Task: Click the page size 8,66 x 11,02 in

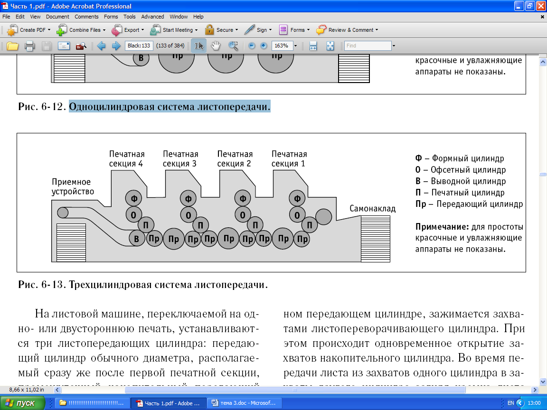Action: pos(27,390)
